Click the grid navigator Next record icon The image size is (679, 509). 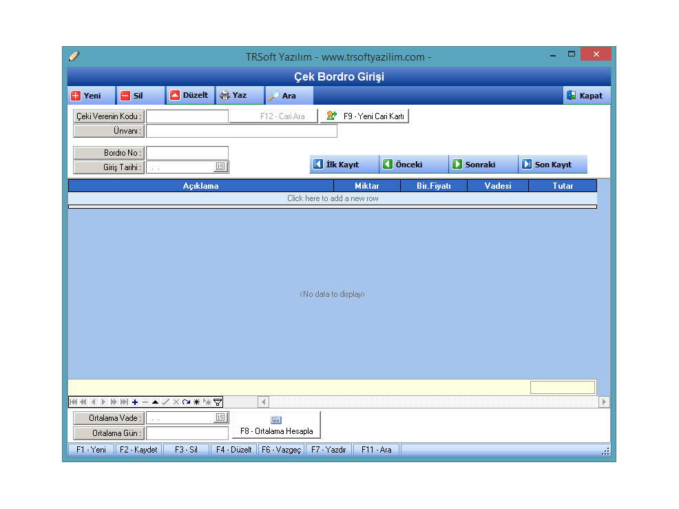(103, 402)
